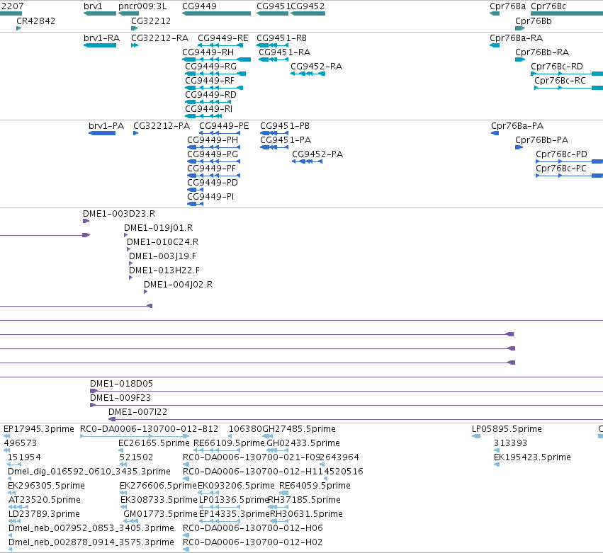
Task: Click protein CG9449-PH
Action: coord(213,140)
